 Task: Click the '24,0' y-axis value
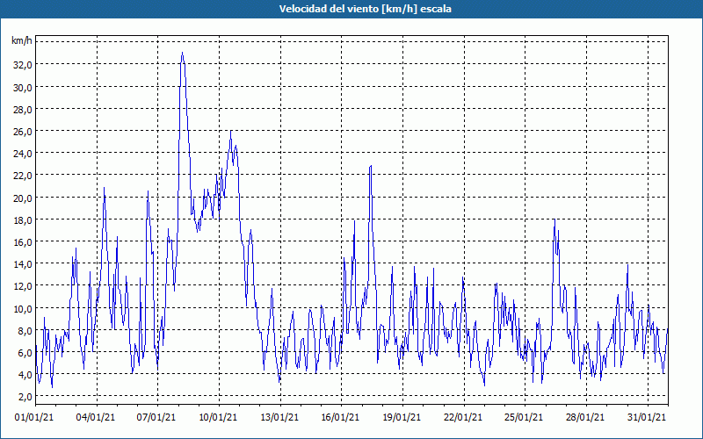[x=23, y=154]
